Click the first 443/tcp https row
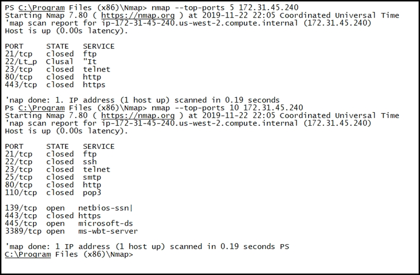 (55, 85)
